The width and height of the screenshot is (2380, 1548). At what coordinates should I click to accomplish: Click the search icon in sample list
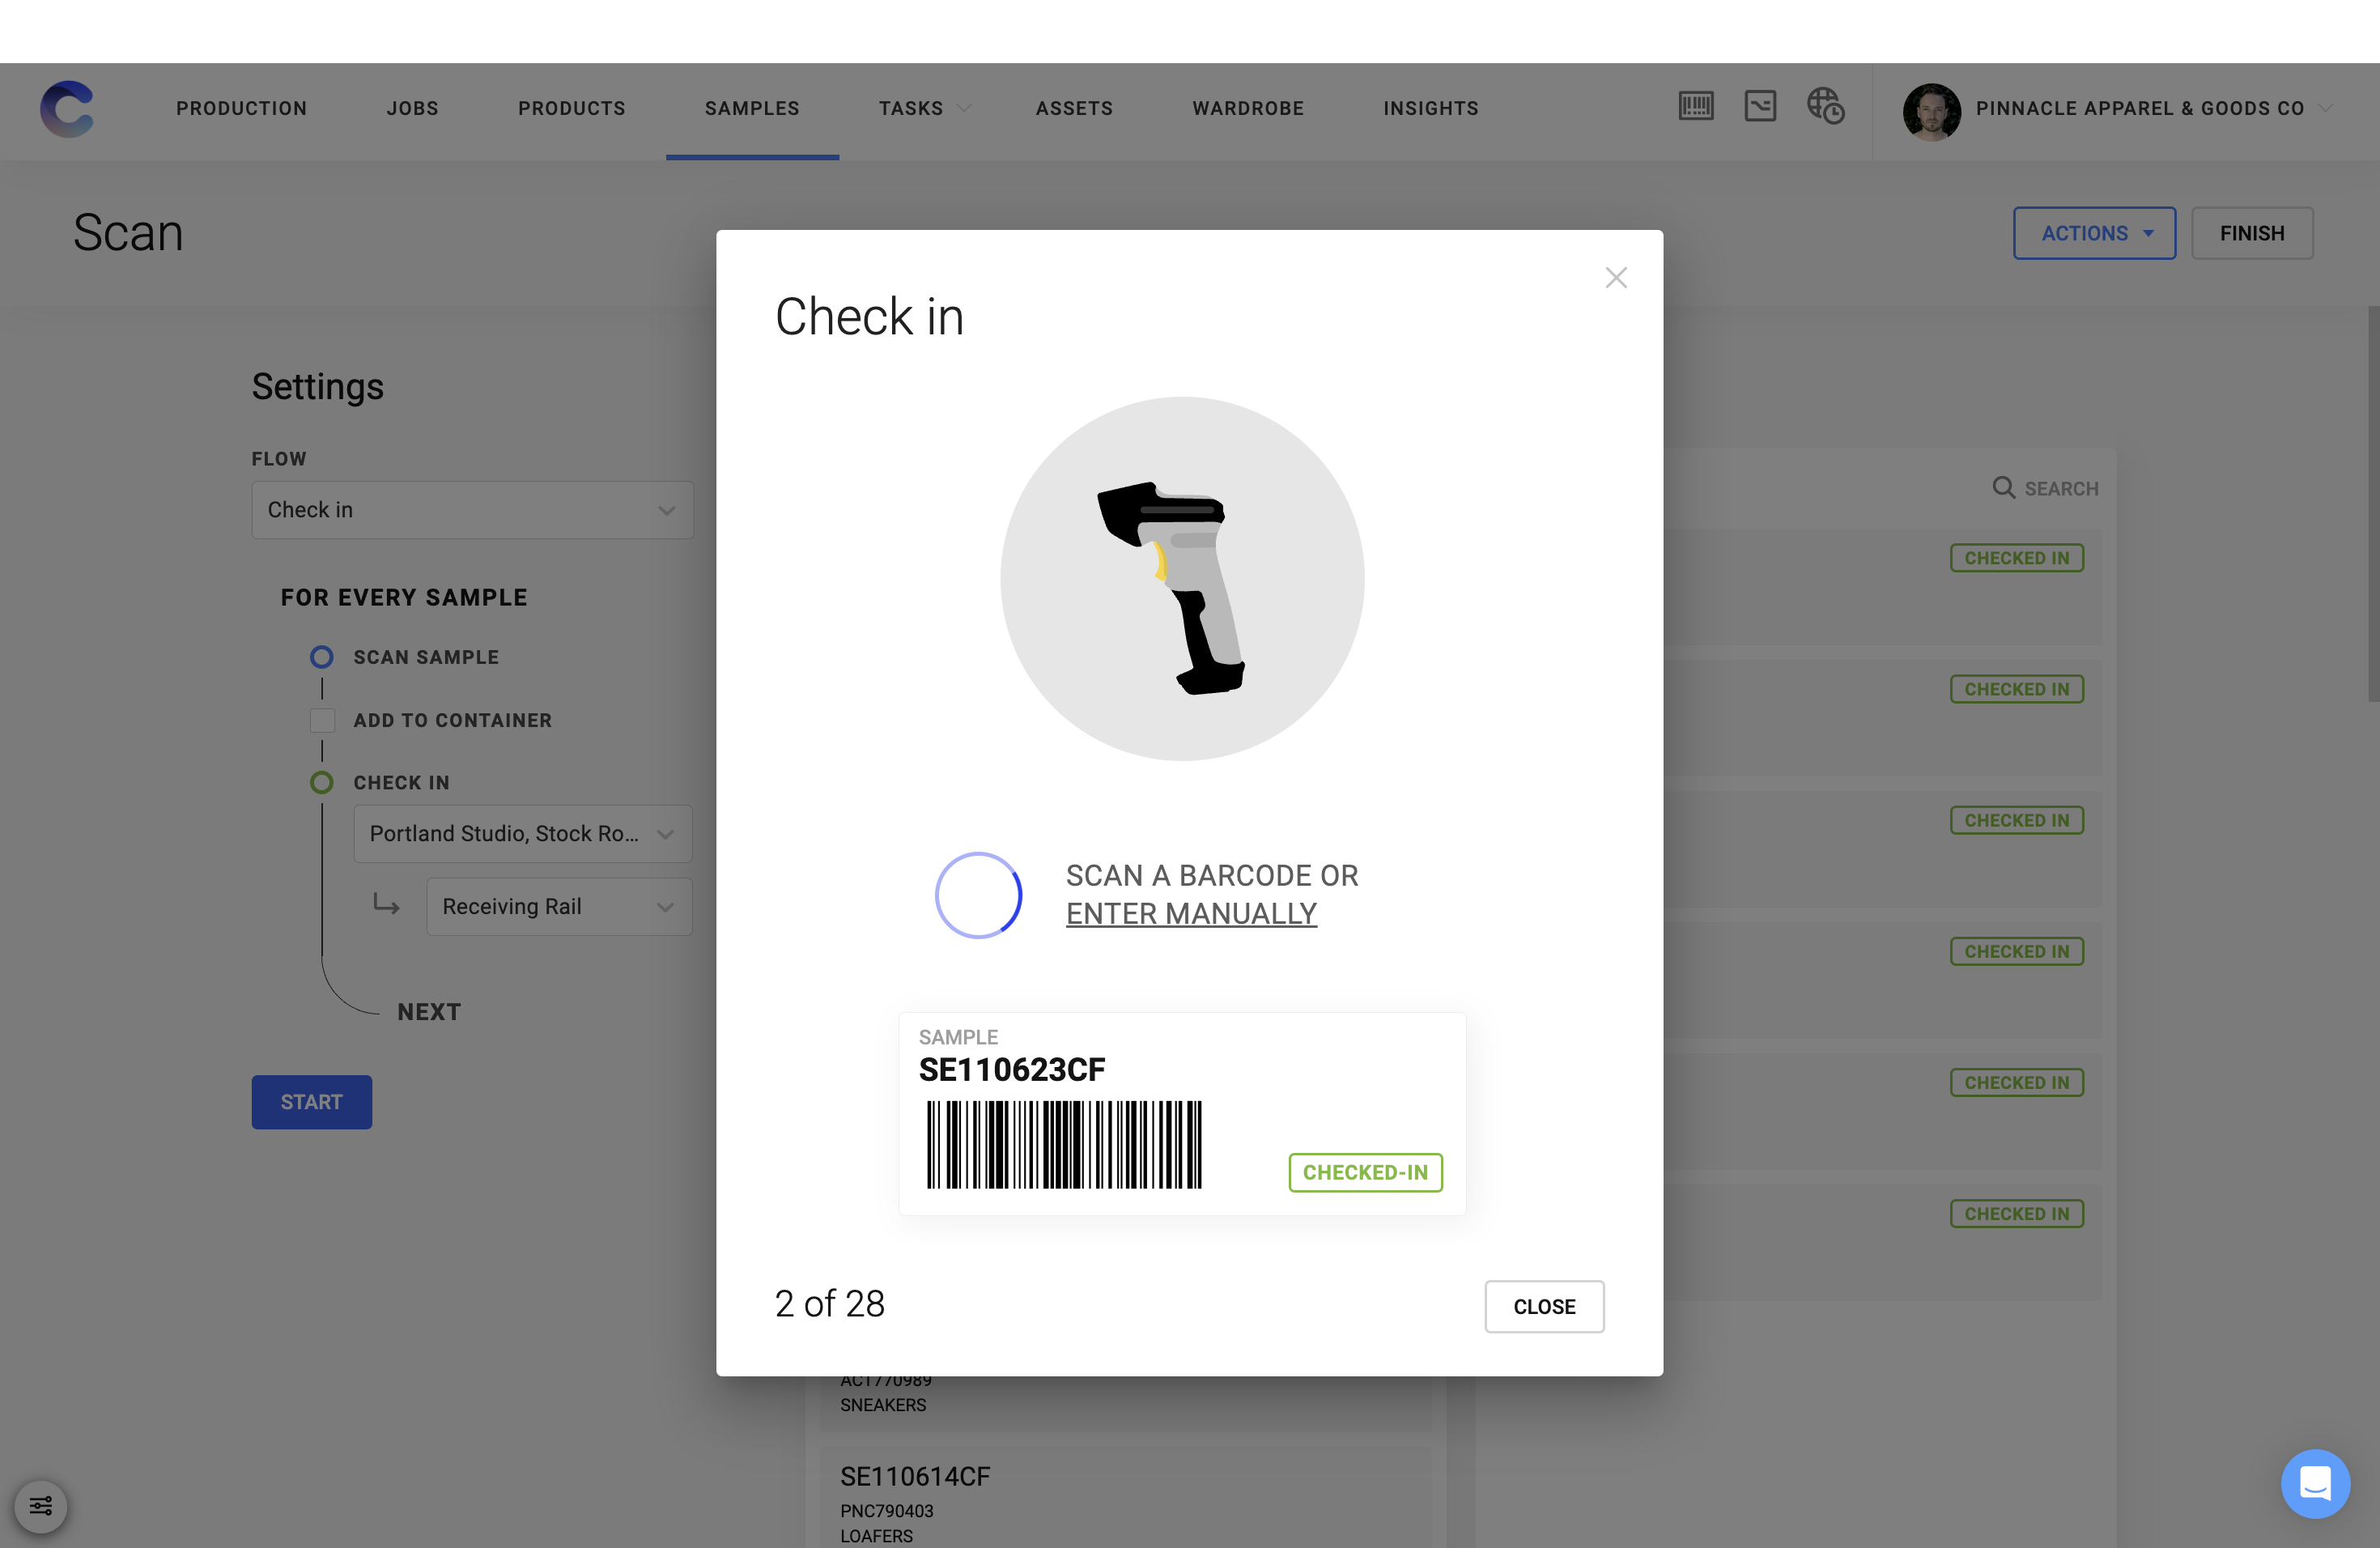(x=2004, y=487)
